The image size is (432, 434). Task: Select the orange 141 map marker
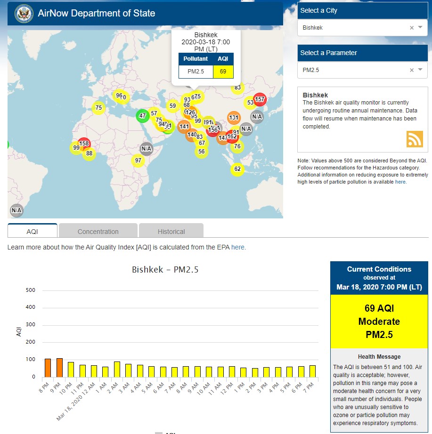tap(184, 127)
